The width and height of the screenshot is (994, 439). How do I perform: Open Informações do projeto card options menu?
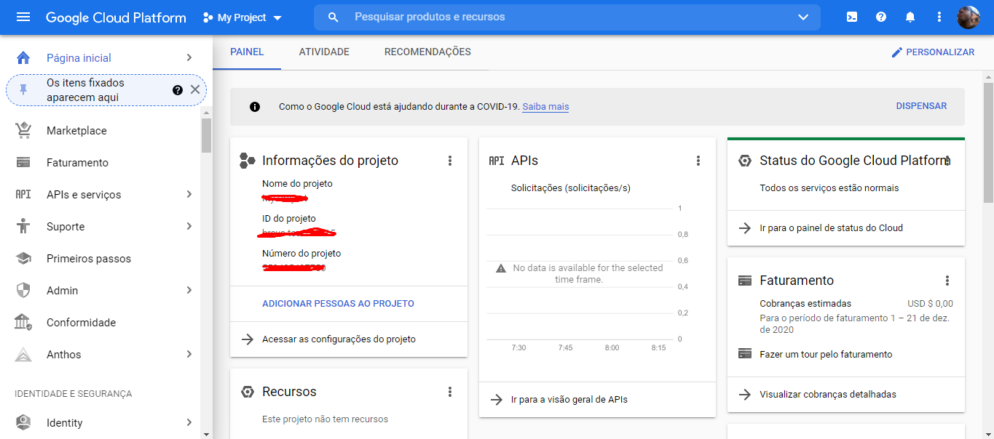pos(450,161)
